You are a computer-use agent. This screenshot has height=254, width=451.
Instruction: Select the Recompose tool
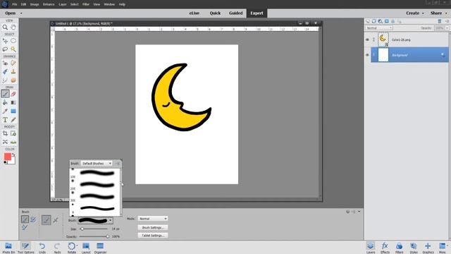click(13, 133)
